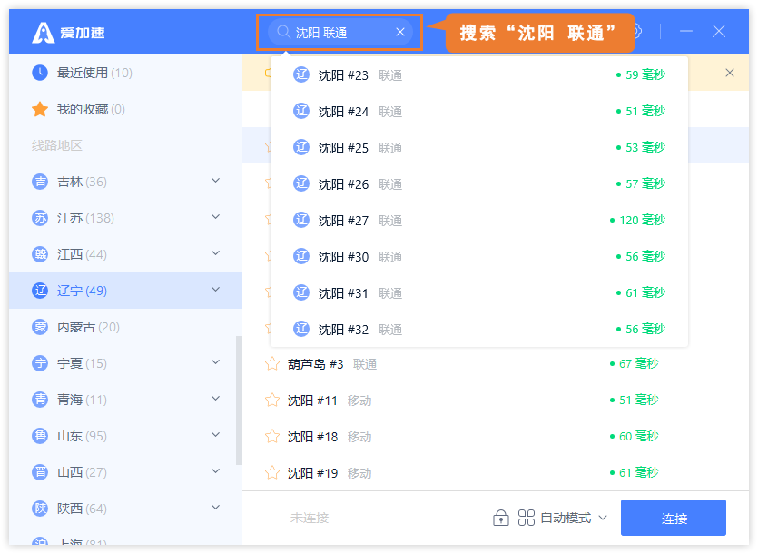This screenshot has height=554, width=758.
Task: Select line 沈阳 #18 移动
Action: tap(496, 437)
